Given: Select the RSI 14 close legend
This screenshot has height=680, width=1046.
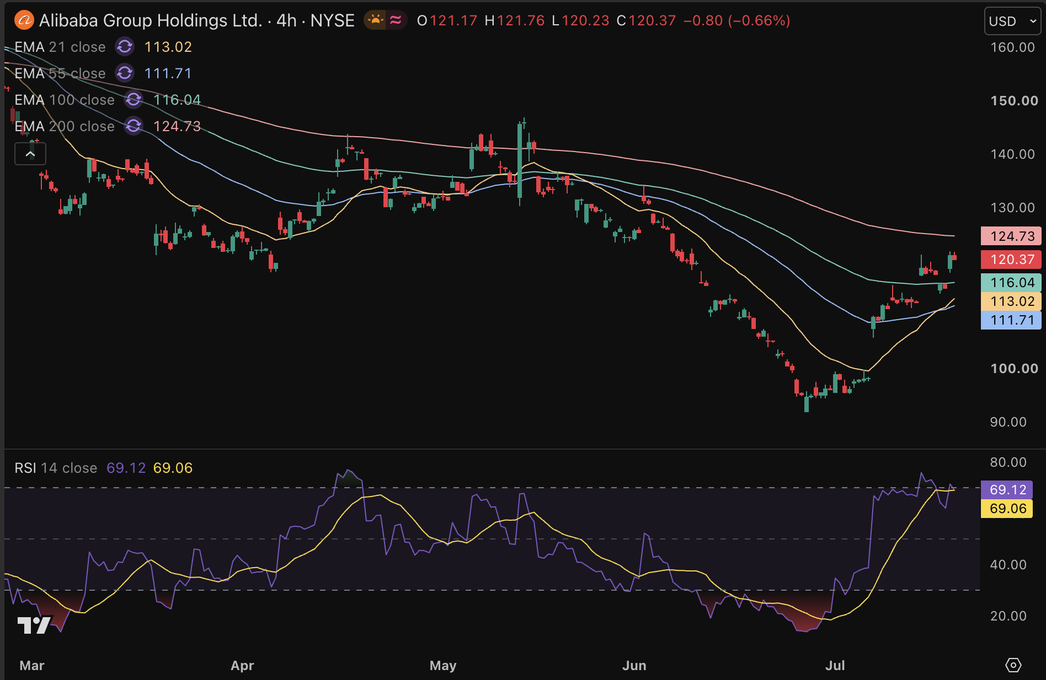Looking at the screenshot, I should pos(56,468).
